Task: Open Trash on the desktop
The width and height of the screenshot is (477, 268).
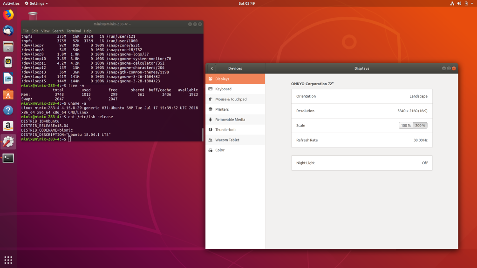Action: 33,17
